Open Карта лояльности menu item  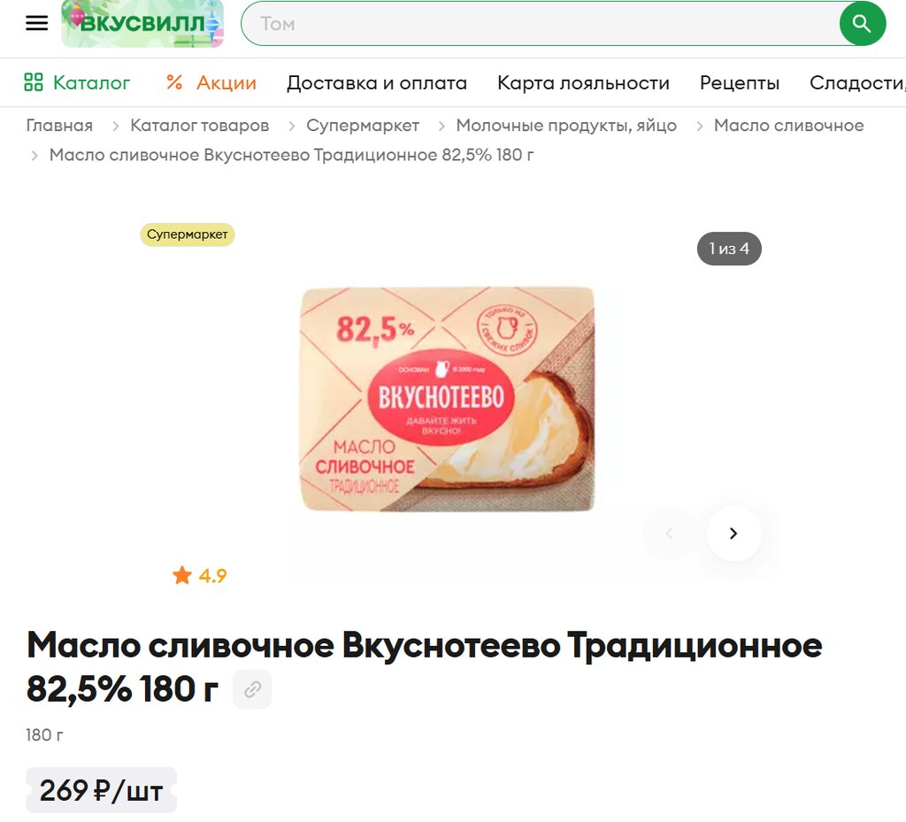point(584,82)
